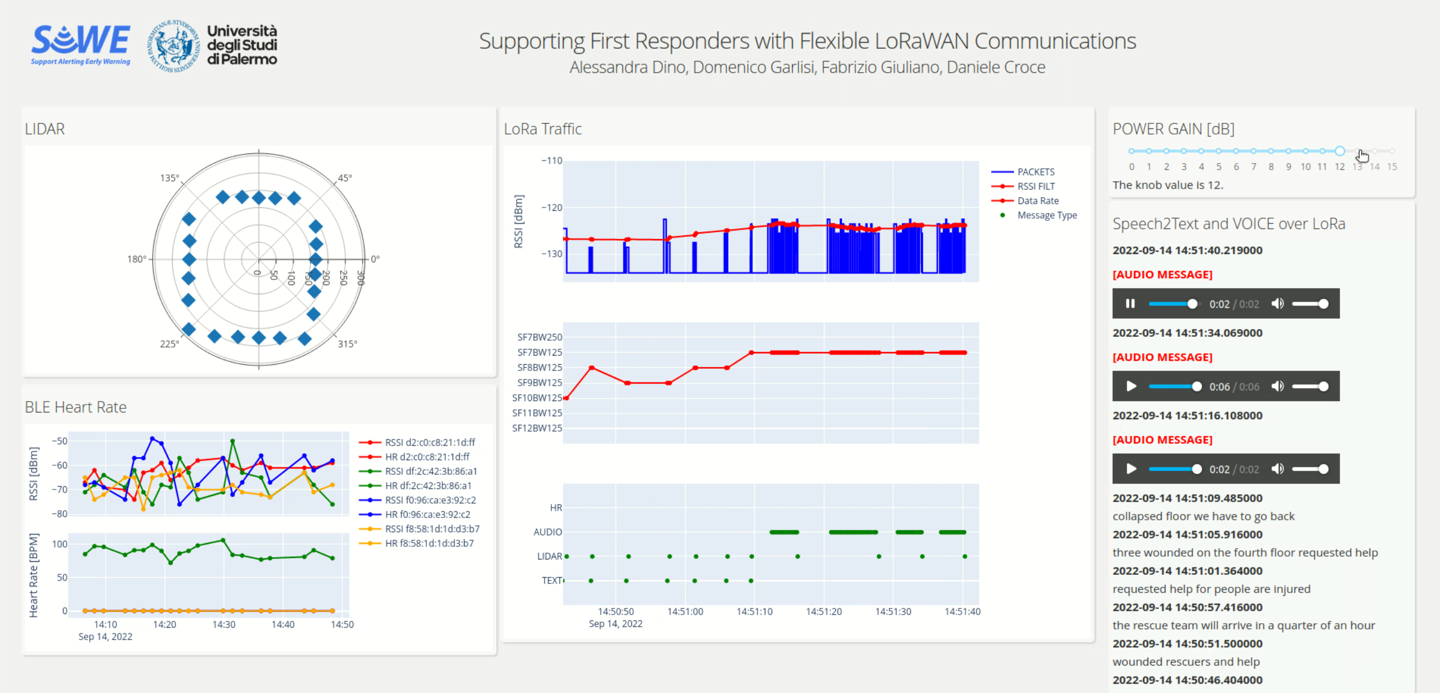
Task: Click the 0° LIDAR point marker
Action: point(316,259)
